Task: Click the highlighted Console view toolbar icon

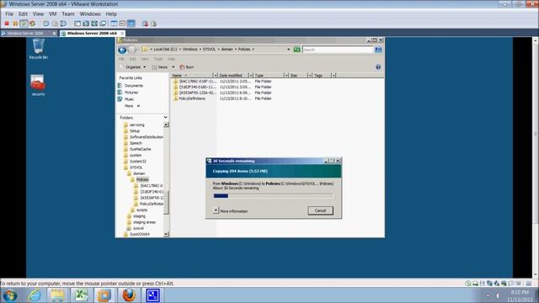Action: click(x=131, y=24)
